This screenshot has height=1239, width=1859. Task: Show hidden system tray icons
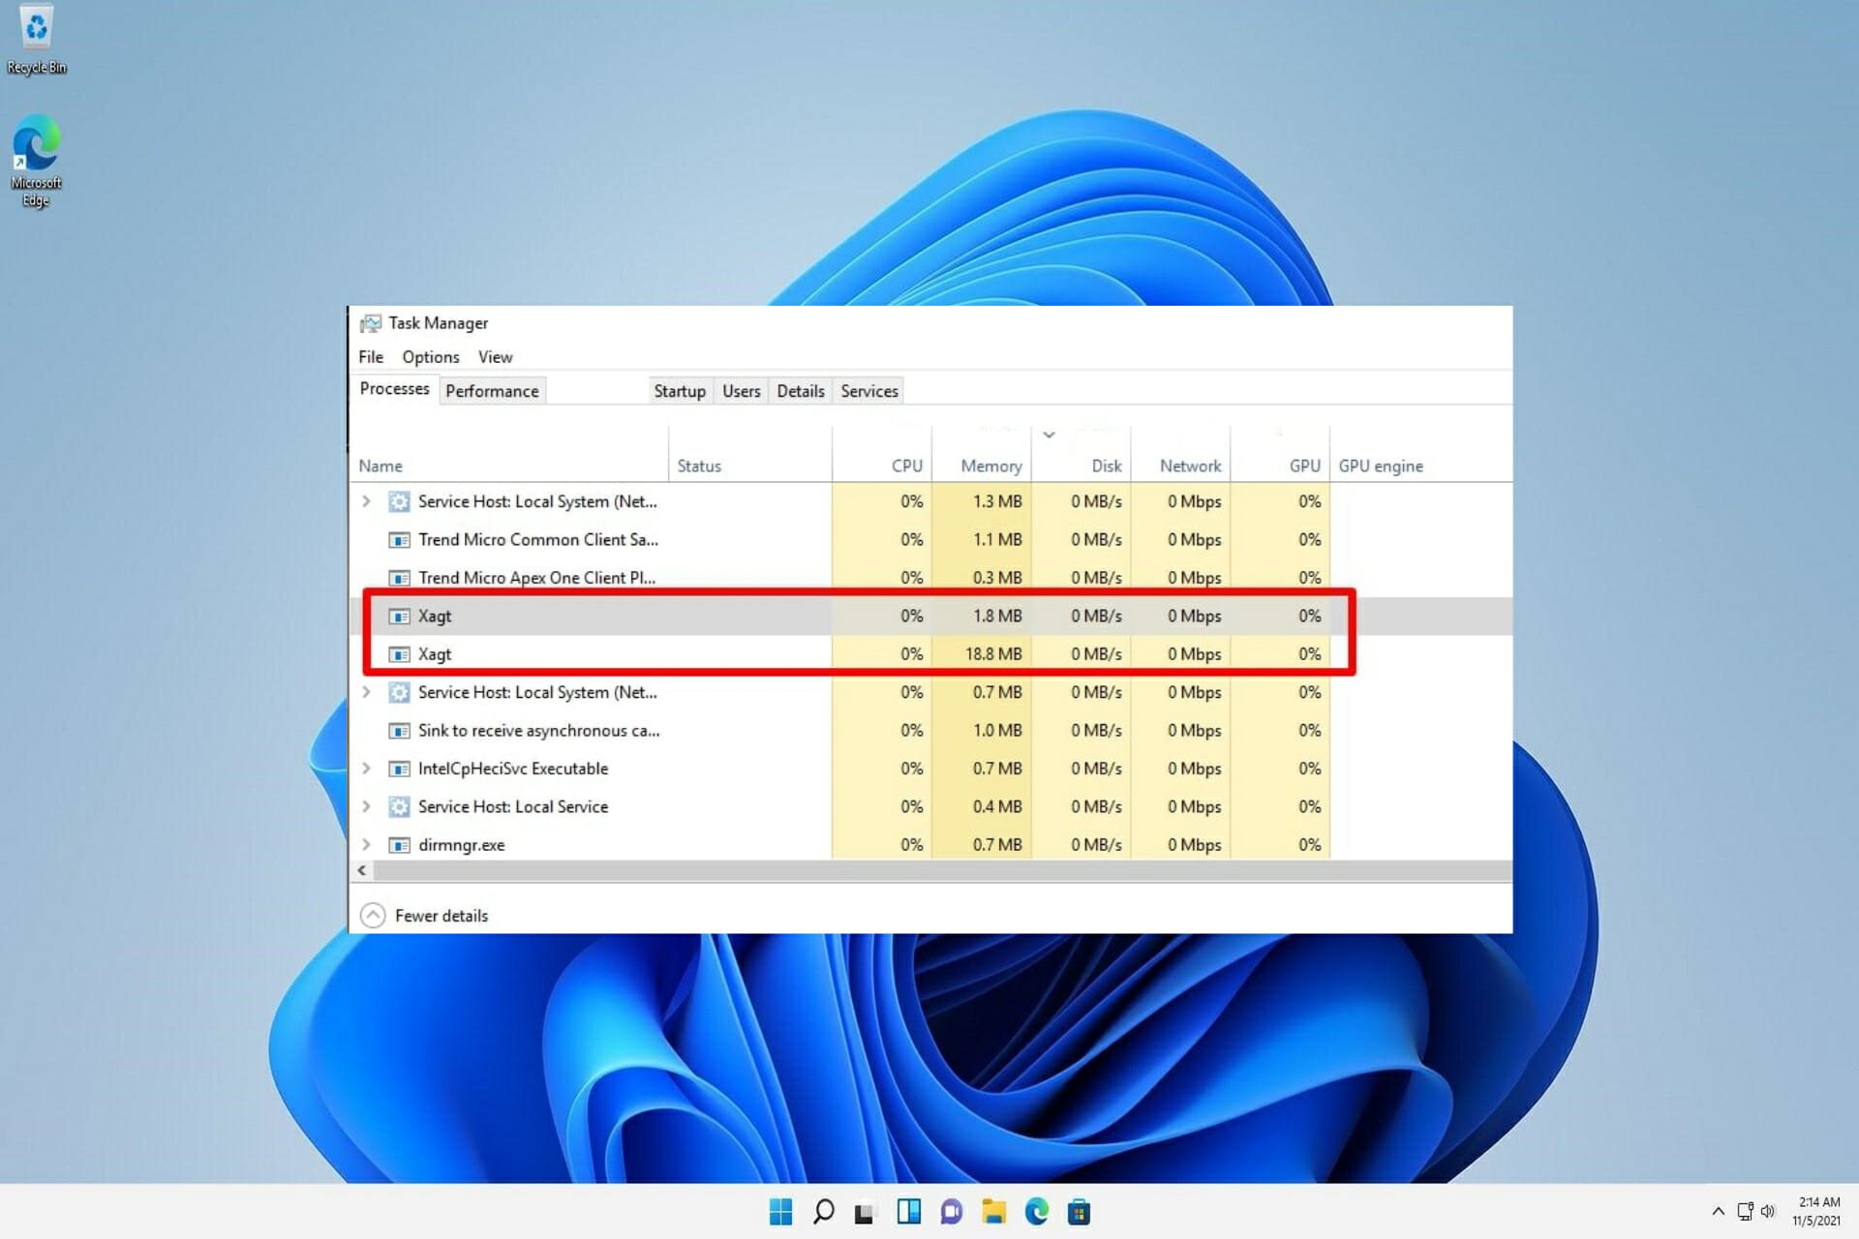pyautogui.click(x=1718, y=1211)
